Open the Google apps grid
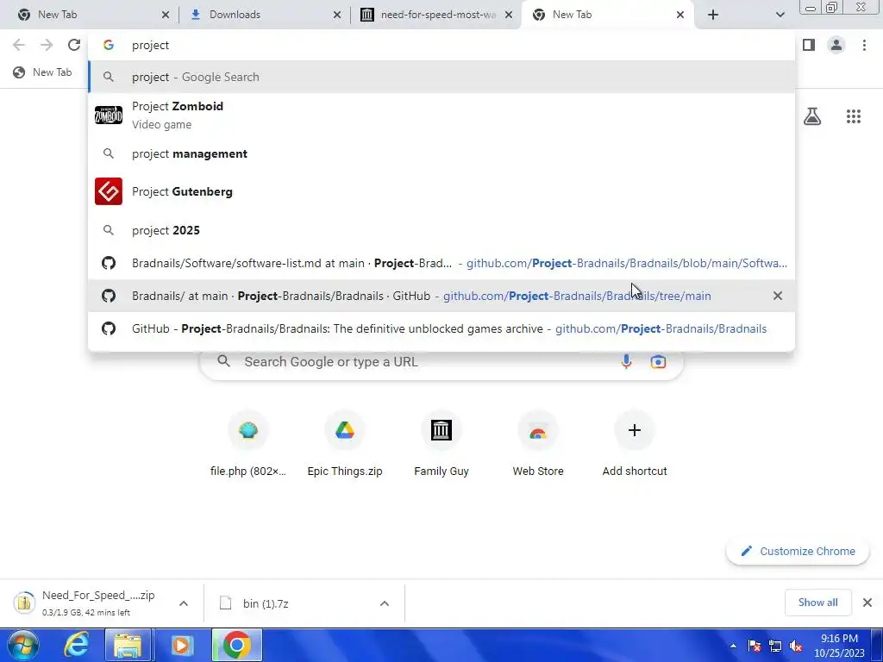 [x=853, y=116]
